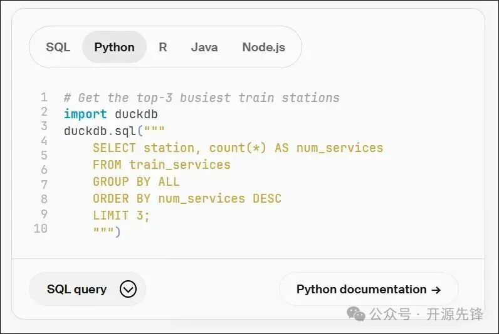The image size is (499, 334).
Task: Click the 'LIMIT 3;' code line
Action: 121,216
